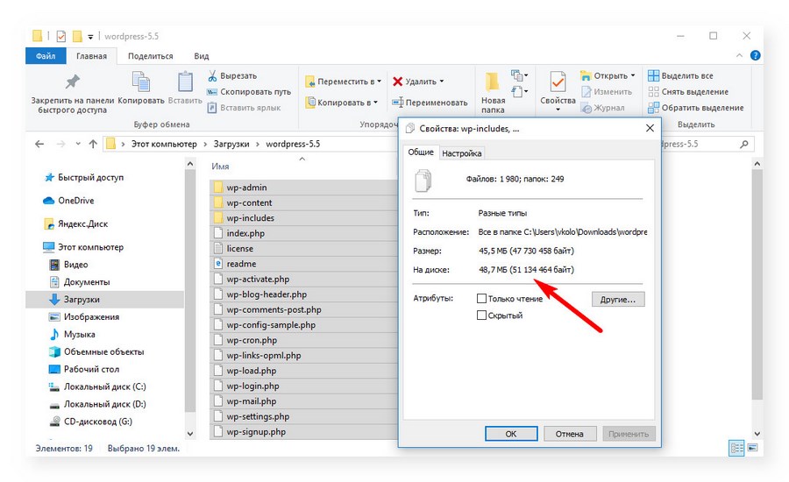The width and height of the screenshot is (789, 482).
Task: Click Paste shortcut (Вставить ярлык)
Action: point(244,107)
